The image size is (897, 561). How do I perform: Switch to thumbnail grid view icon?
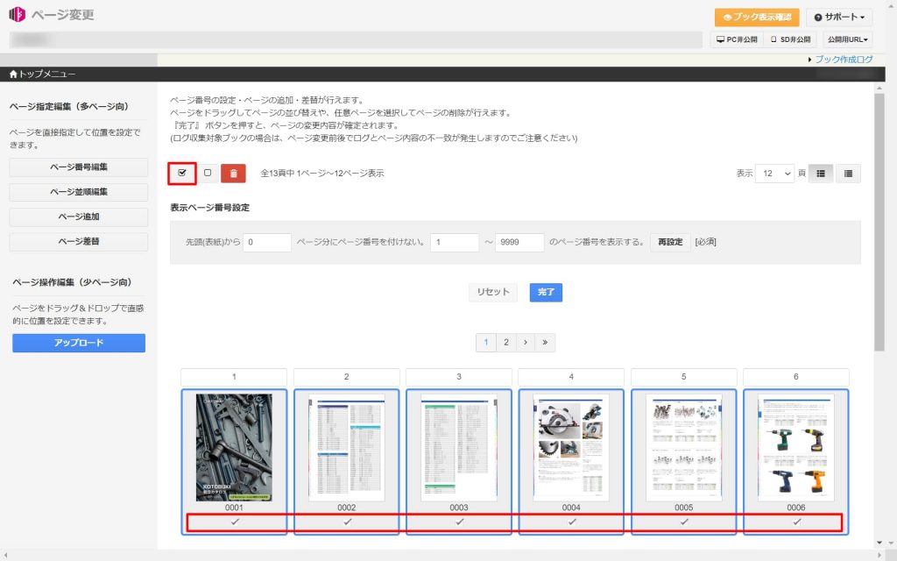821,174
